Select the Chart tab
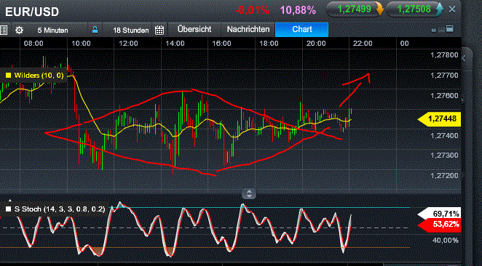482x266 pixels. click(x=302, y=30)
